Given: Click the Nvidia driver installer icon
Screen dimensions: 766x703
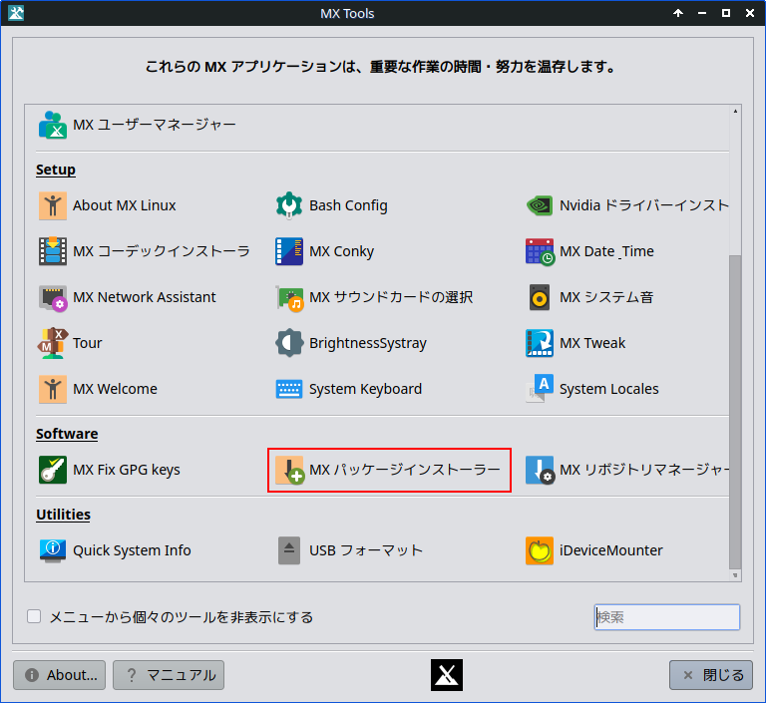Looking at the screenshot, I should pos(540,205).
